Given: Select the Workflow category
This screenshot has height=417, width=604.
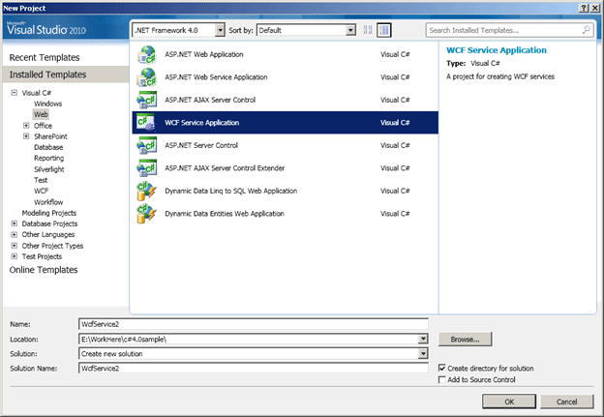Looking at the screenshot, I should point(48,202).
